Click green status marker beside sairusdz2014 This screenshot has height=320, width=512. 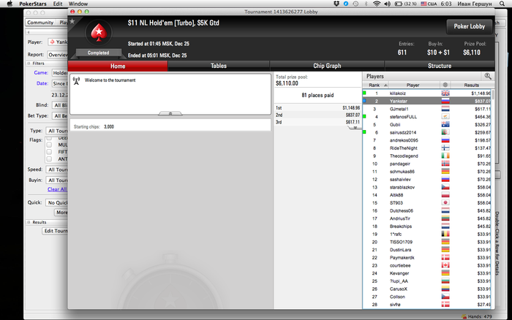[x=364, y=132]
